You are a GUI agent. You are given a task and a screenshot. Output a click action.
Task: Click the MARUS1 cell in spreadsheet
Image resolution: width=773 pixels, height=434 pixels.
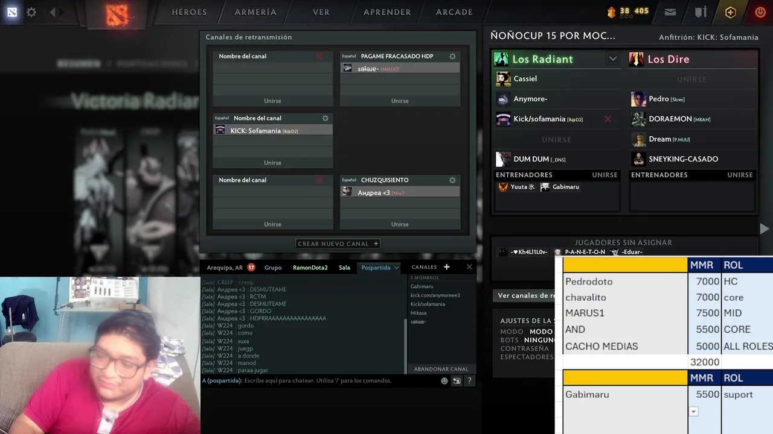[x=625, y=313]
